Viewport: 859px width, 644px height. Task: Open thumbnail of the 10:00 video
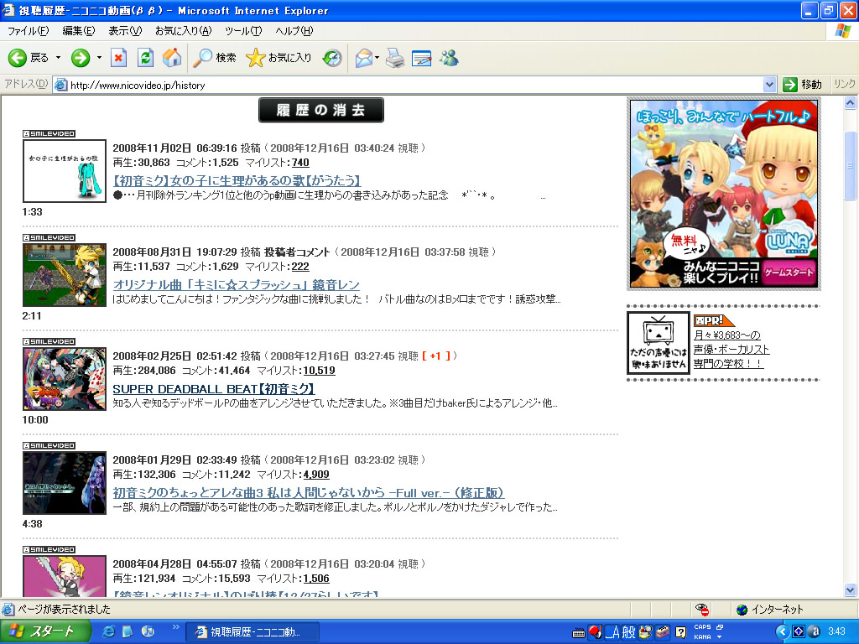click(x=64, y=379)
